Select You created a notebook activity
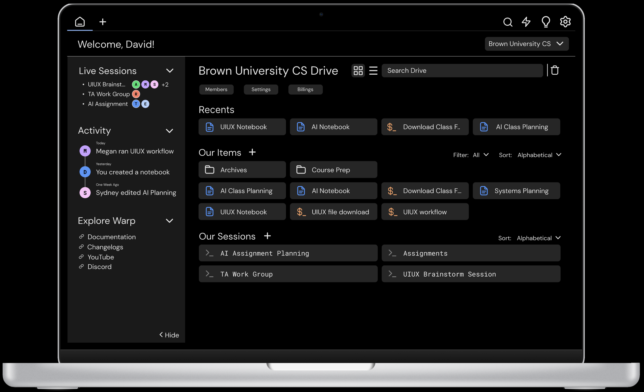 [133, 172]
